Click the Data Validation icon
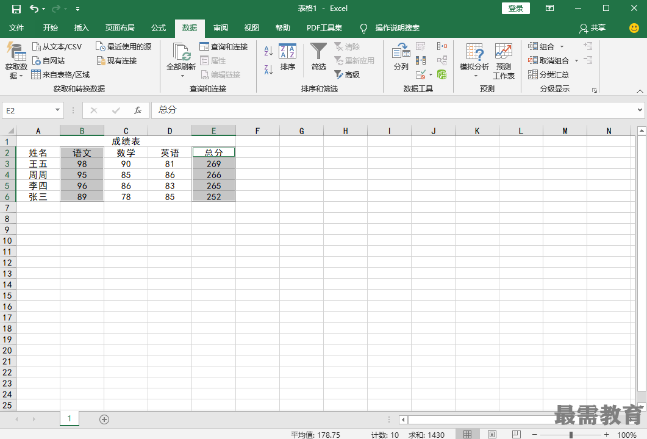The image size is (647, 439). coord(421,74)
